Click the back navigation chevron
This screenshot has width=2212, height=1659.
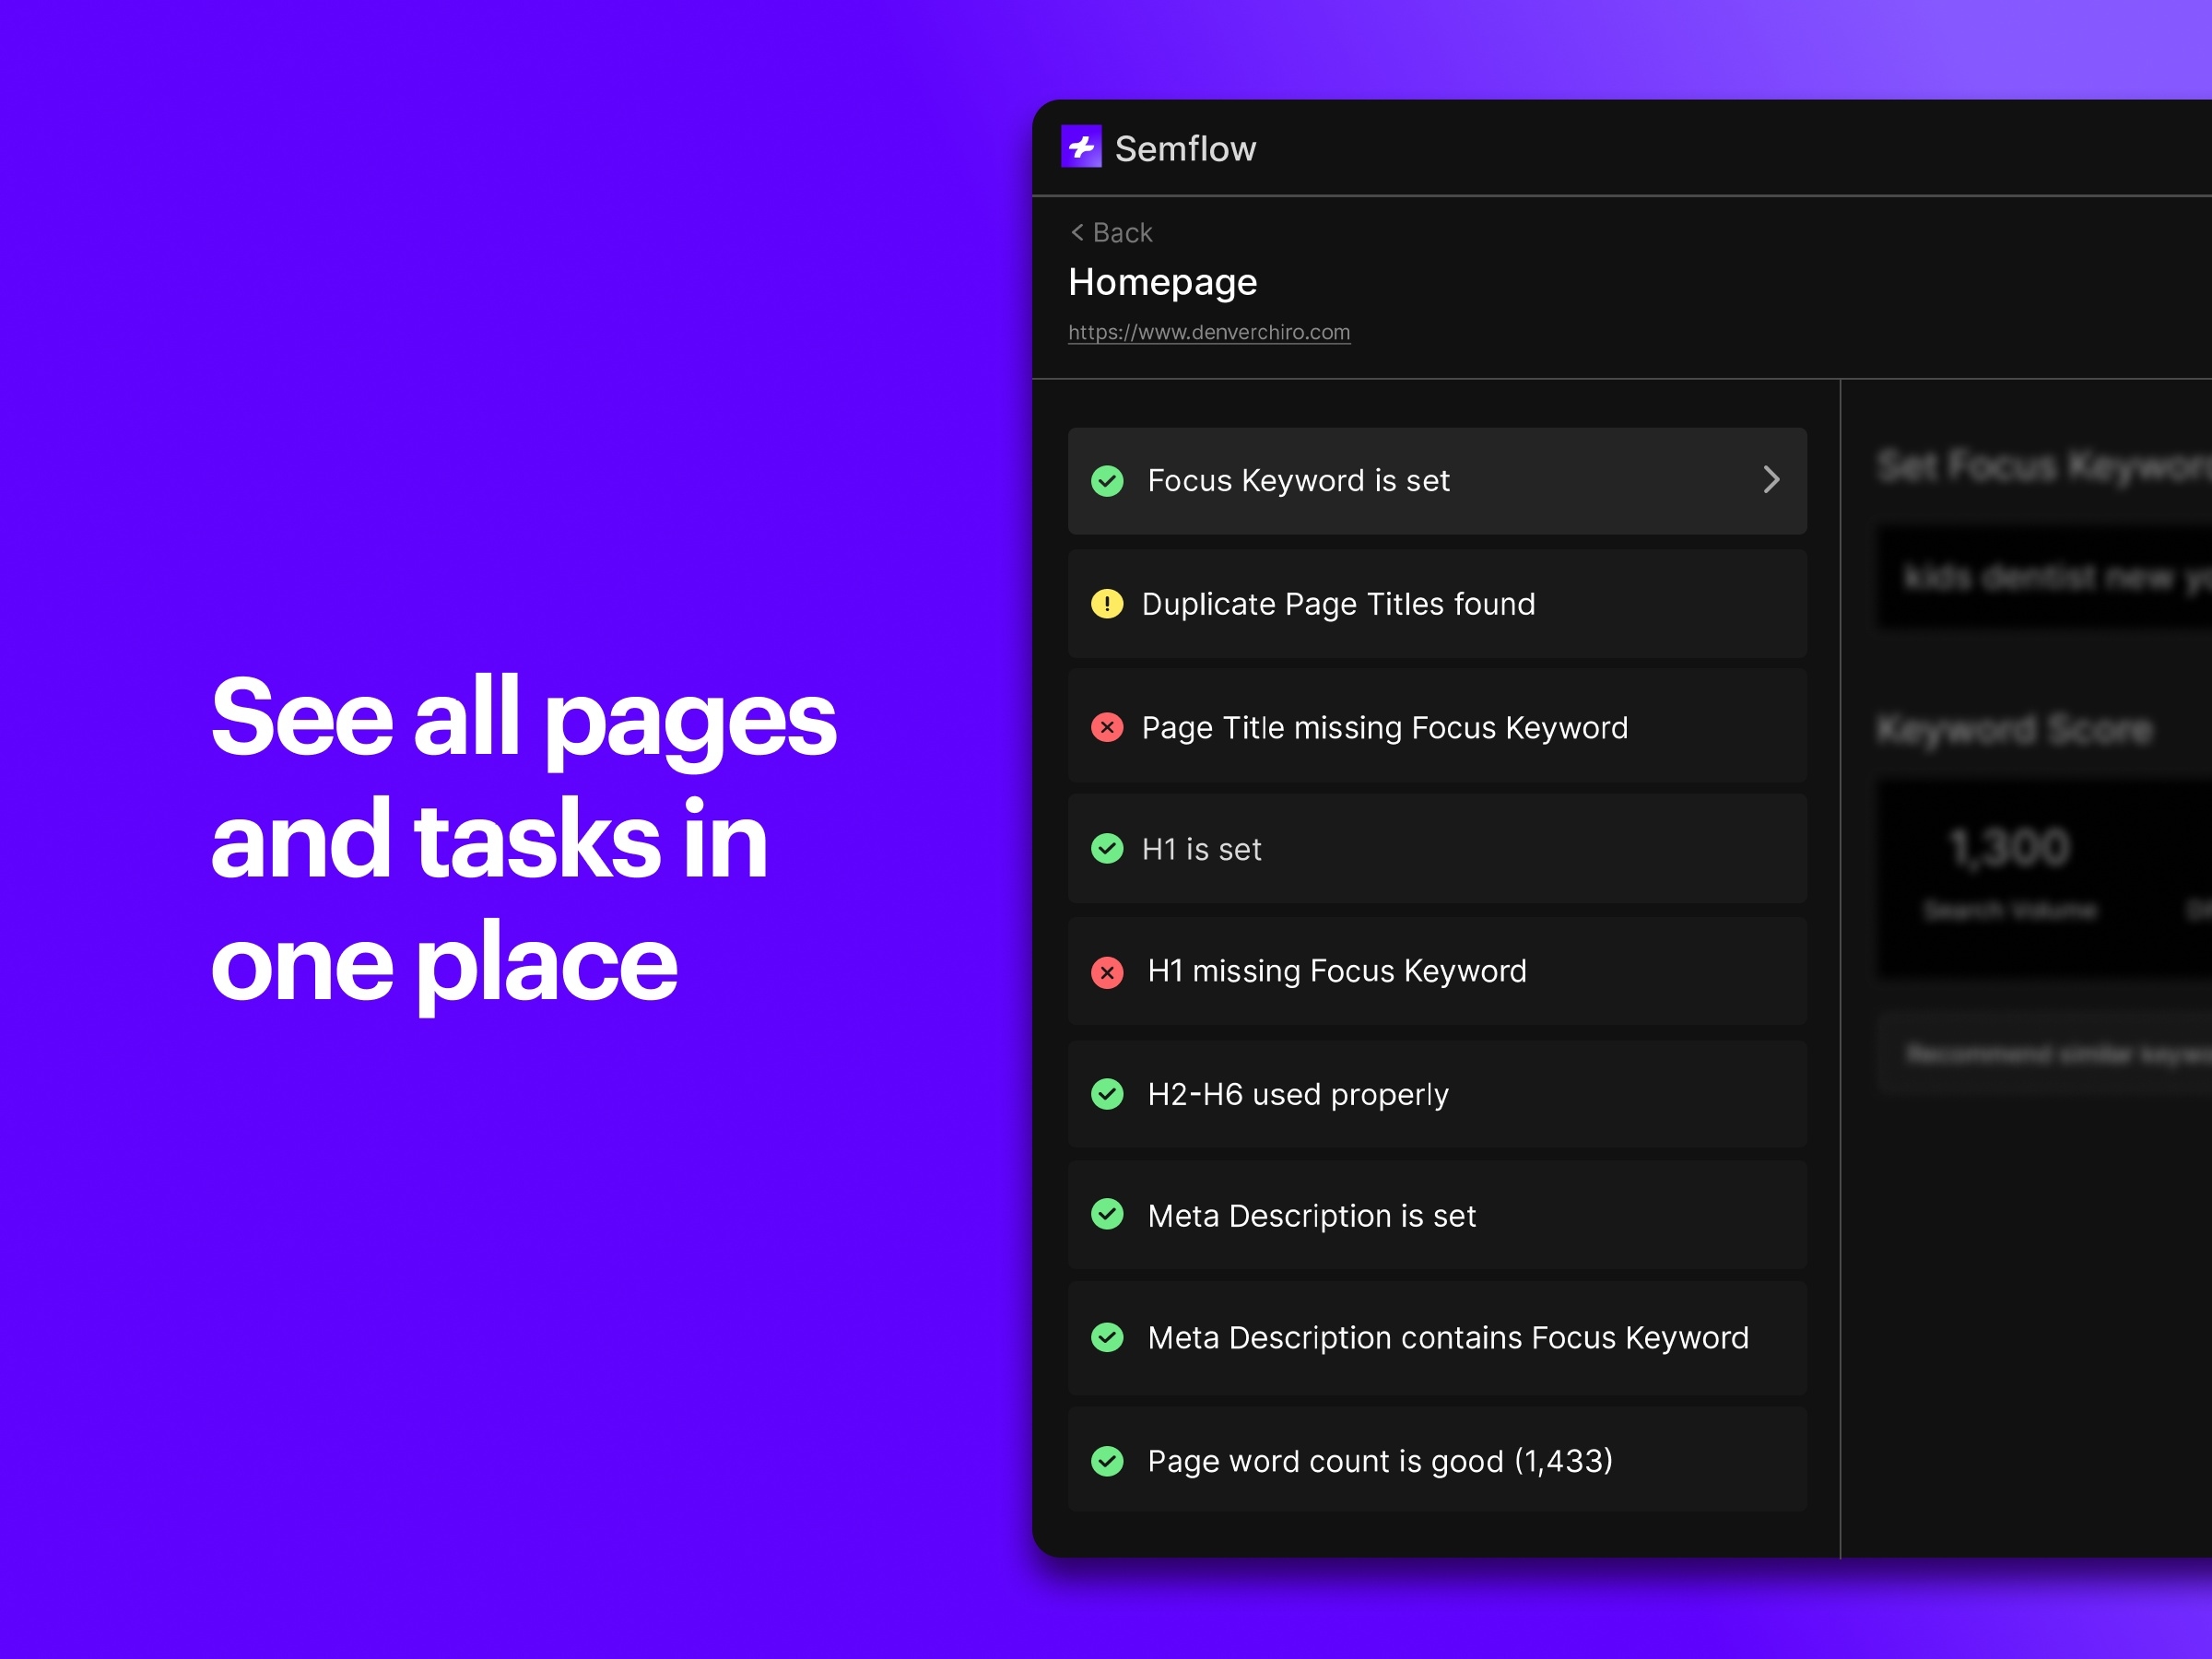coord(1075,230)
